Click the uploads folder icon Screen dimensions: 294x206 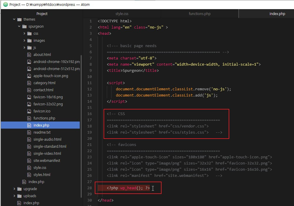click(19, 196)
